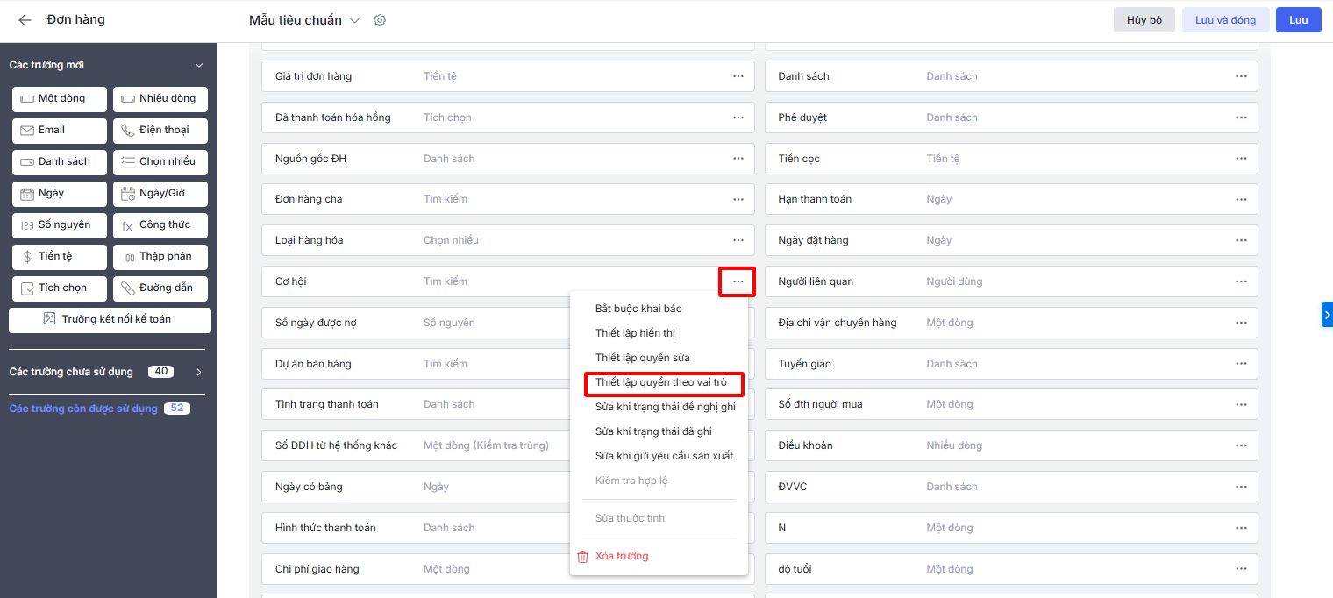
Task: Open options menu for Đã thanh toán hóa hồng
Action: 738,117
